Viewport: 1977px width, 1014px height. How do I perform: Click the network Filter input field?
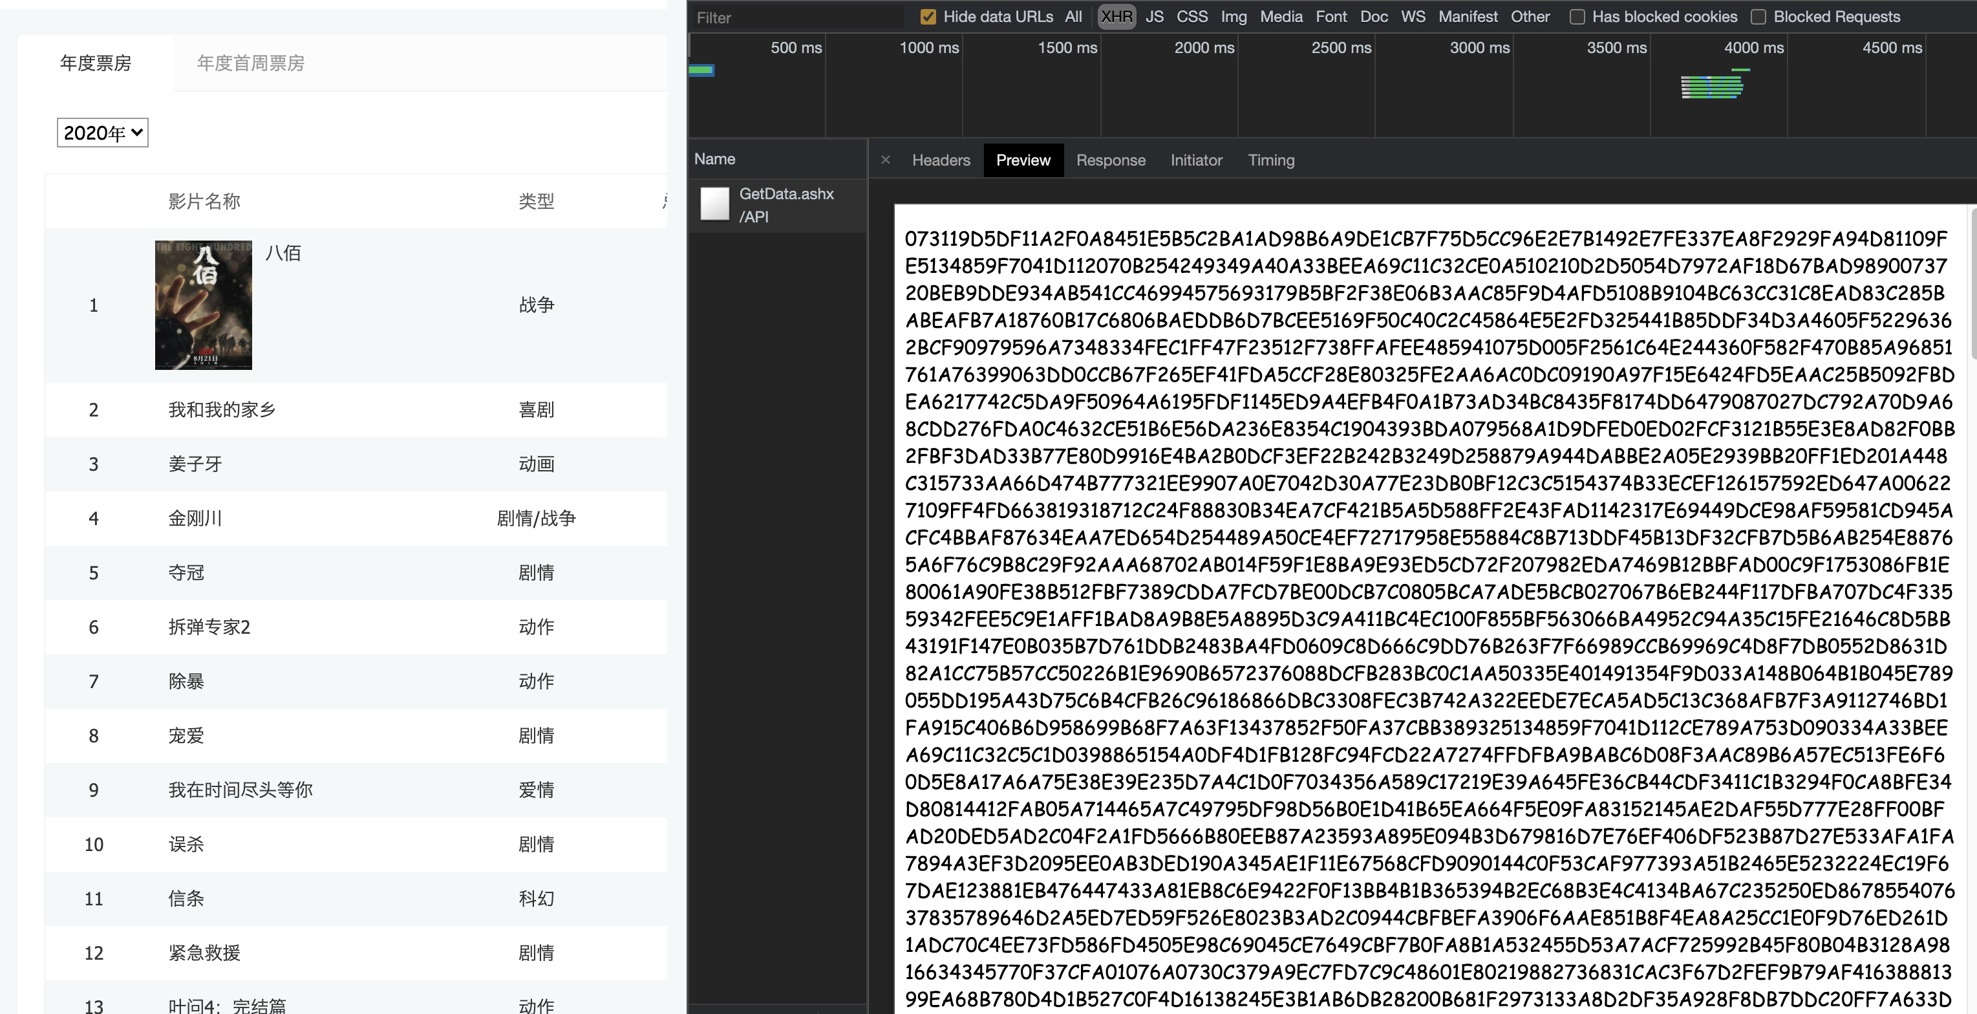pos(798,17)
